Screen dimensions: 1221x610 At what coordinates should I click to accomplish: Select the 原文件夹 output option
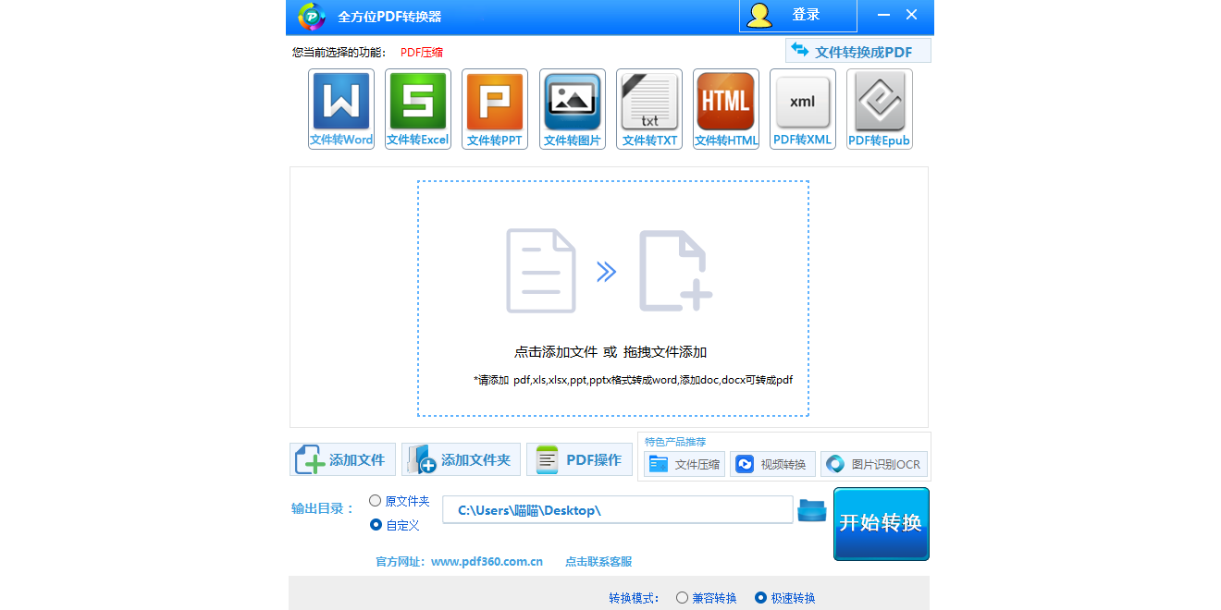[x=376, y=500]
